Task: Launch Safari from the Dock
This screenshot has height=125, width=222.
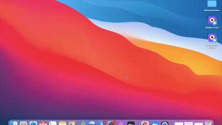Action: pos(33,123)
